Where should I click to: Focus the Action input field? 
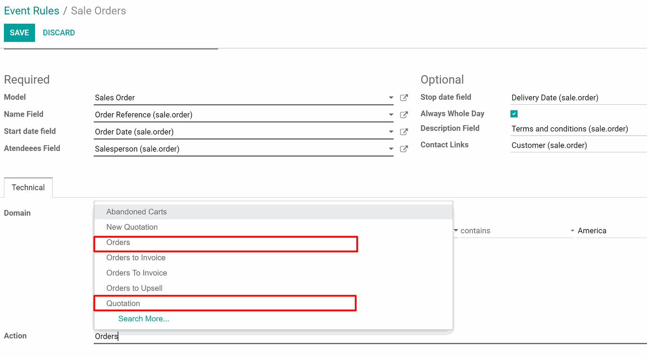[x=370, y=336]
